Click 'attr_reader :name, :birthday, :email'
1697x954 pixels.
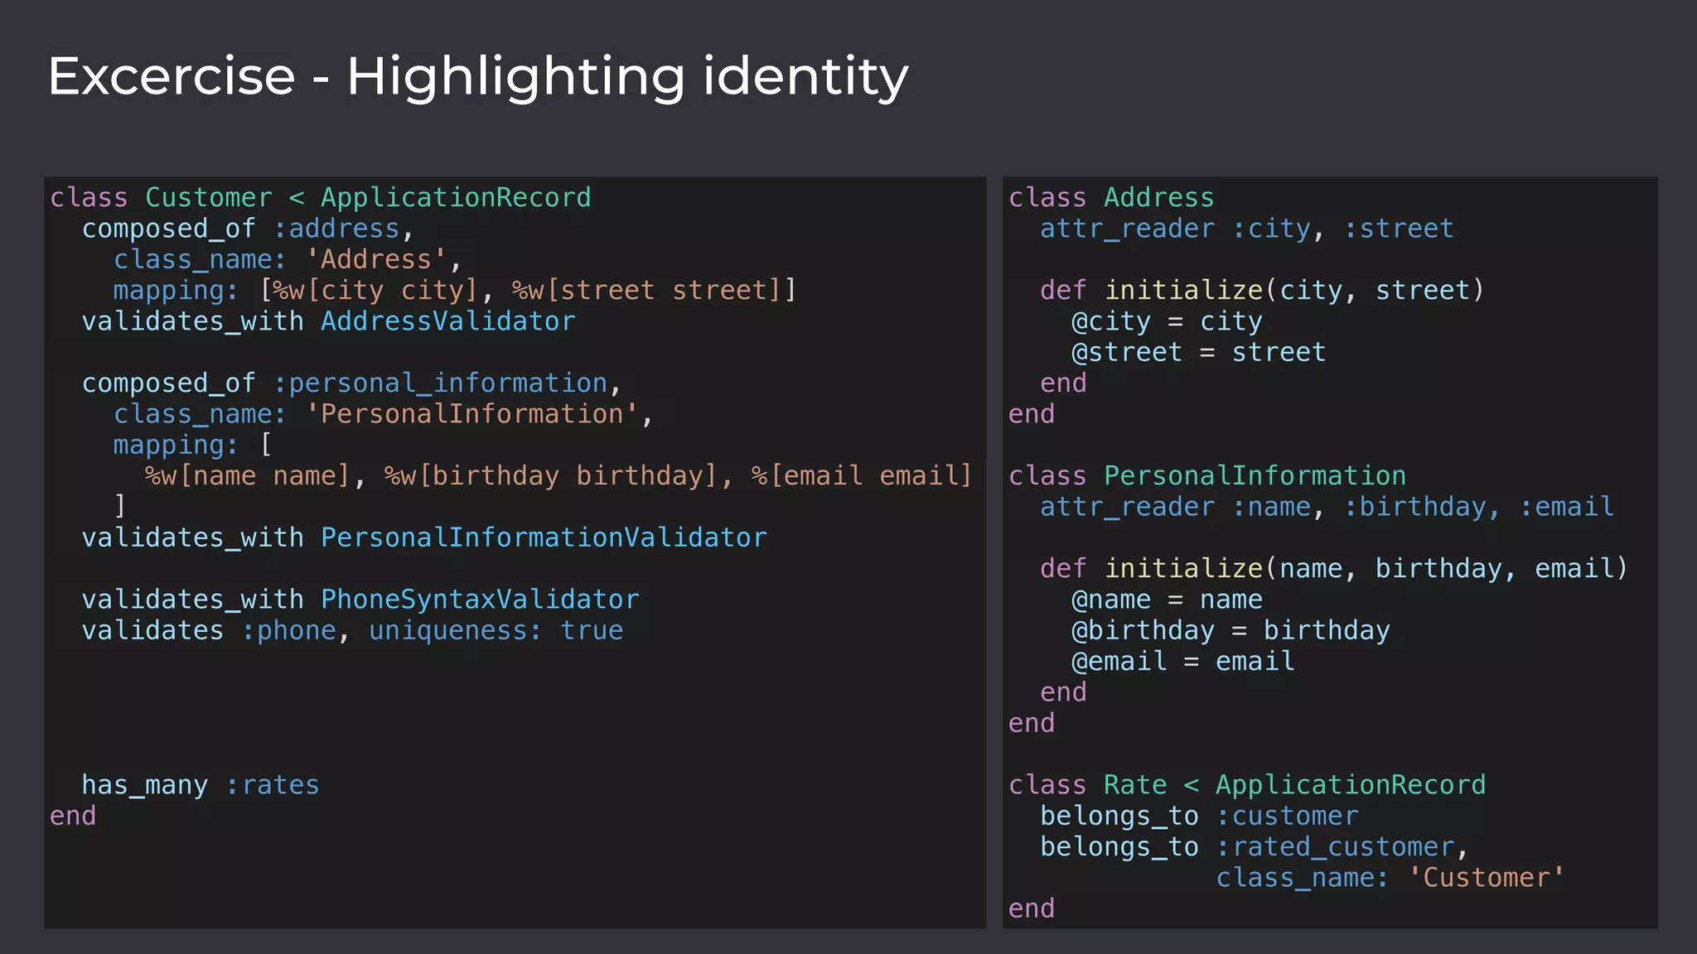1327,507
